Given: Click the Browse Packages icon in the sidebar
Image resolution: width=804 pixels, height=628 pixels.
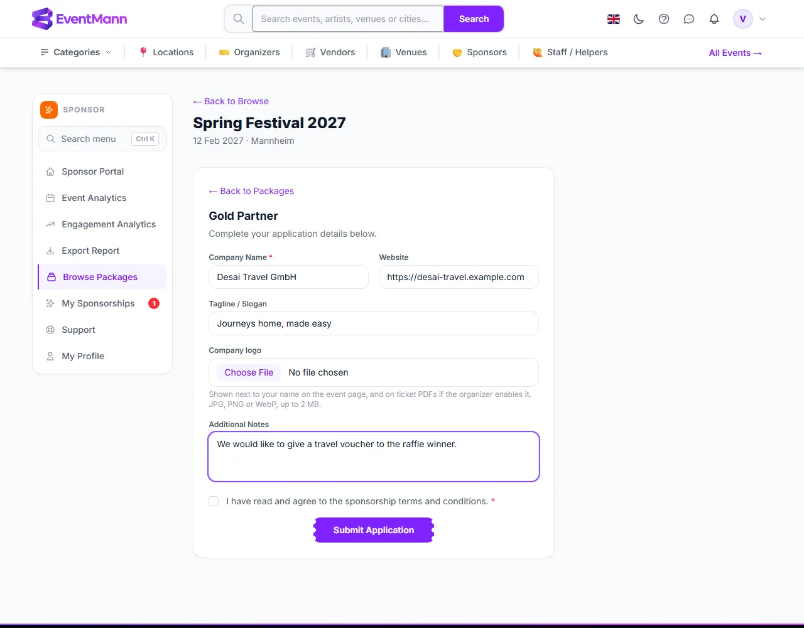Looking at the screenshot, I should (52, 277).
